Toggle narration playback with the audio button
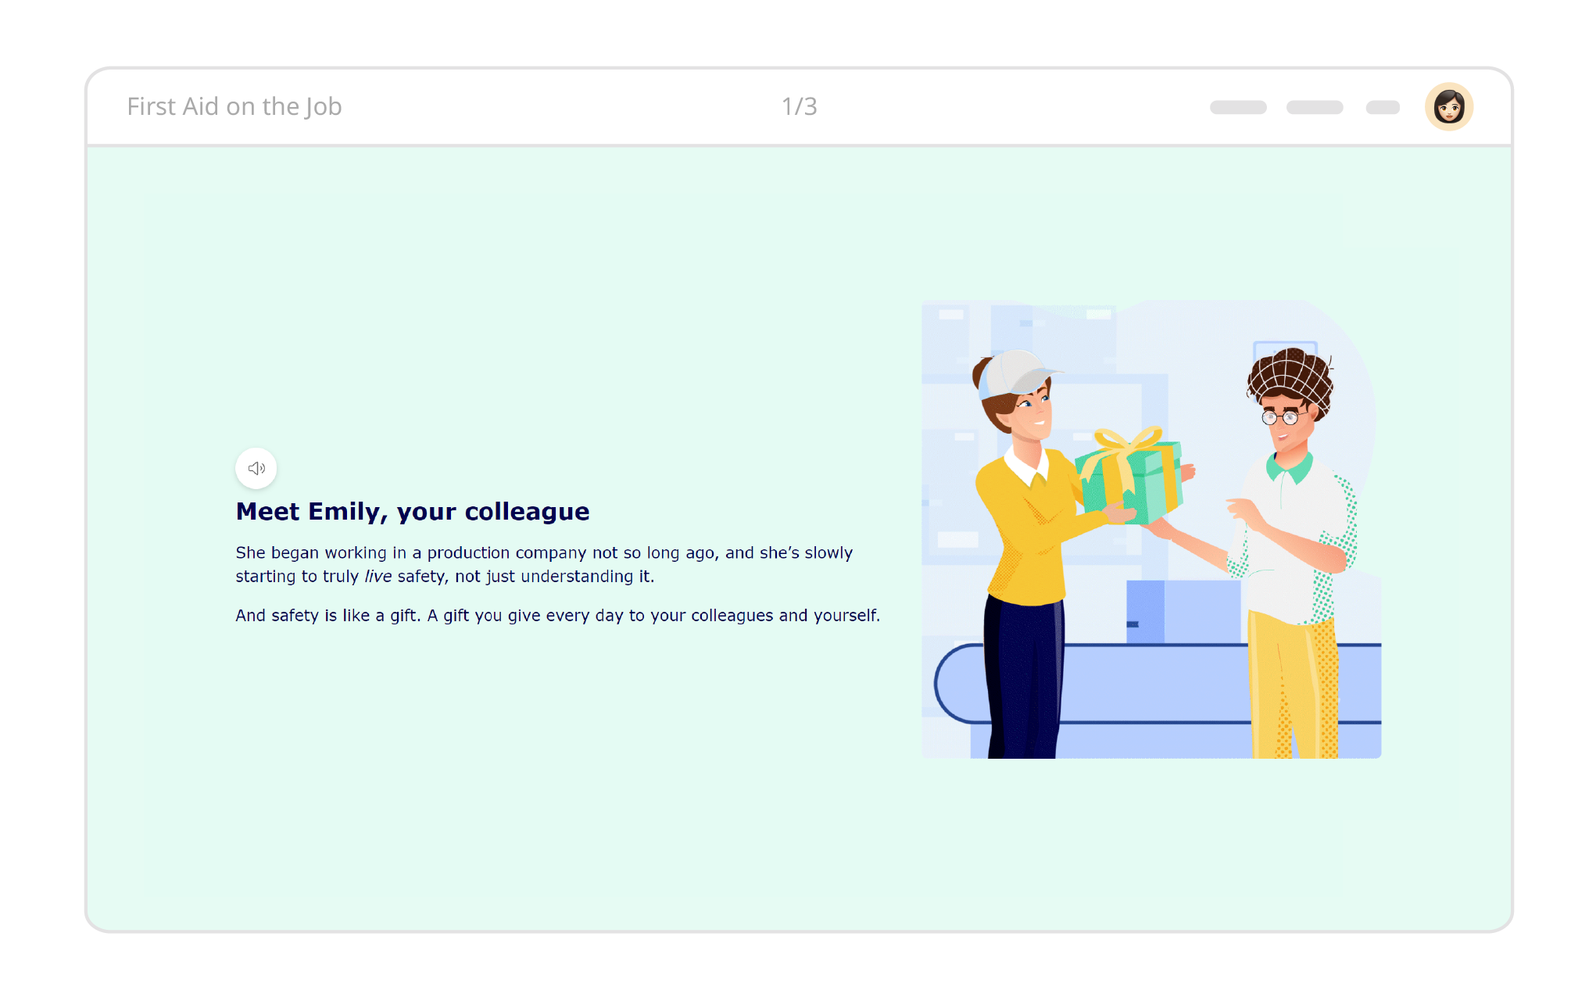Image resolution: width=1596 pixels, height=1008 pixels. pos(256,467)
